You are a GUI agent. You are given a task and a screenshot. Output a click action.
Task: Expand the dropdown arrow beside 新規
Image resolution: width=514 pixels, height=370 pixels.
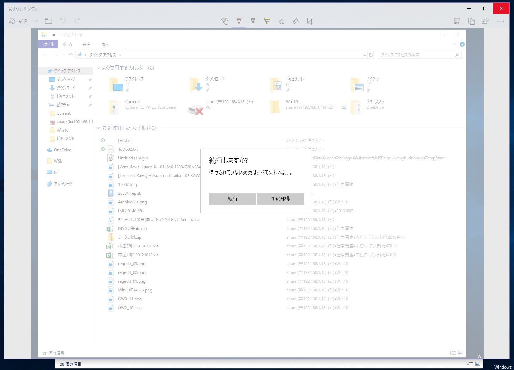(x=36, y=21)
